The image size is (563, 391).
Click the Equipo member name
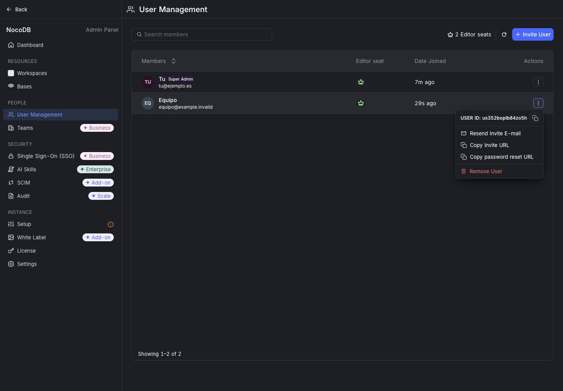(x=168, y=100)
